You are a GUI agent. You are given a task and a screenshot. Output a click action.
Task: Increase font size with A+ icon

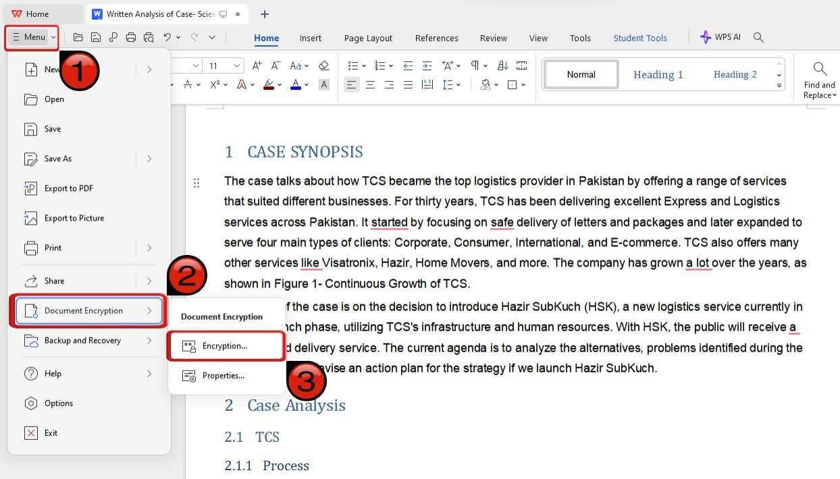[257, 65]
